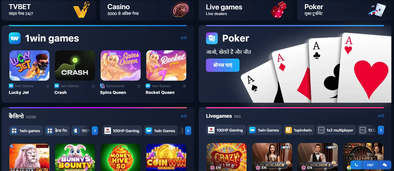Select क्रैश गेम category chip
Viewport: 394px width, 171px height.
[57, 131]
